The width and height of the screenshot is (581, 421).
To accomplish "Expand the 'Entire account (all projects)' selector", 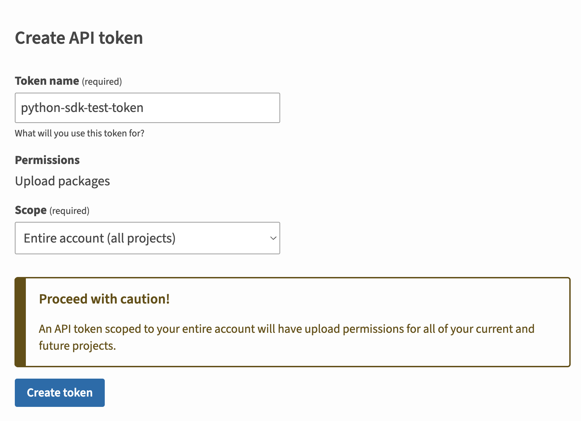I will tap(147, 238).
